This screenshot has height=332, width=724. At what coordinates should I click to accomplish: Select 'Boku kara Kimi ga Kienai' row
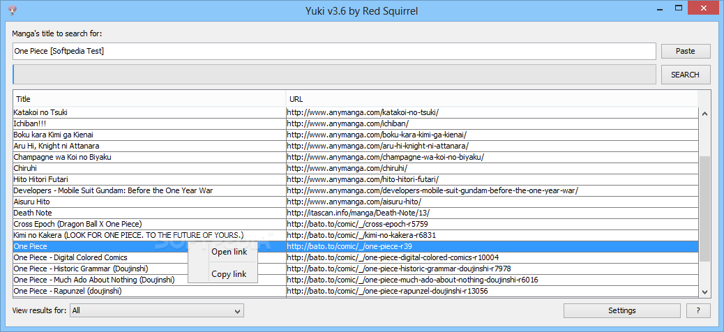click(x=356, y=135)
